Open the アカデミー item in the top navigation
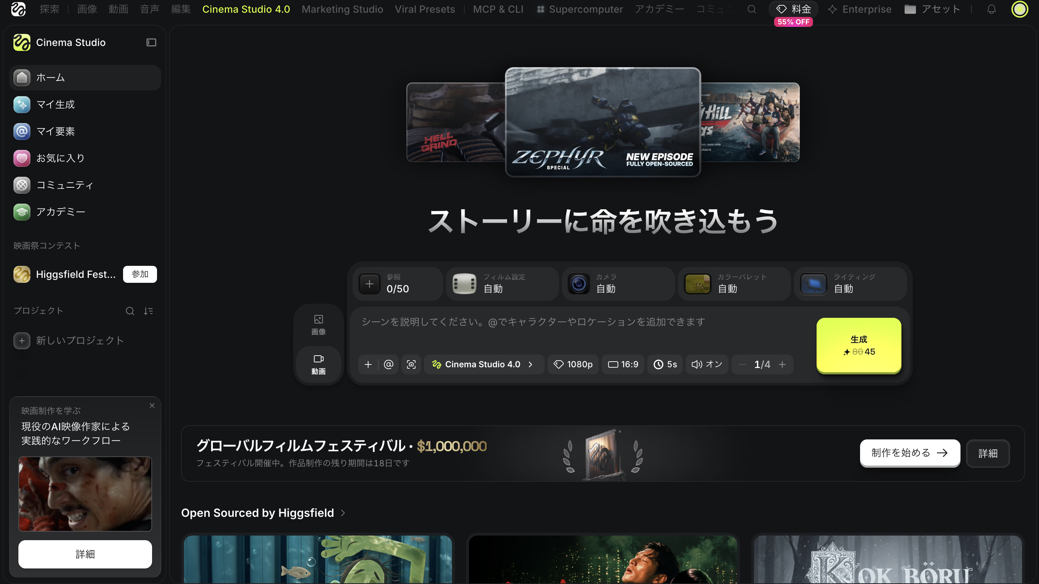The image size is (1039, 584). pos(660,9)
